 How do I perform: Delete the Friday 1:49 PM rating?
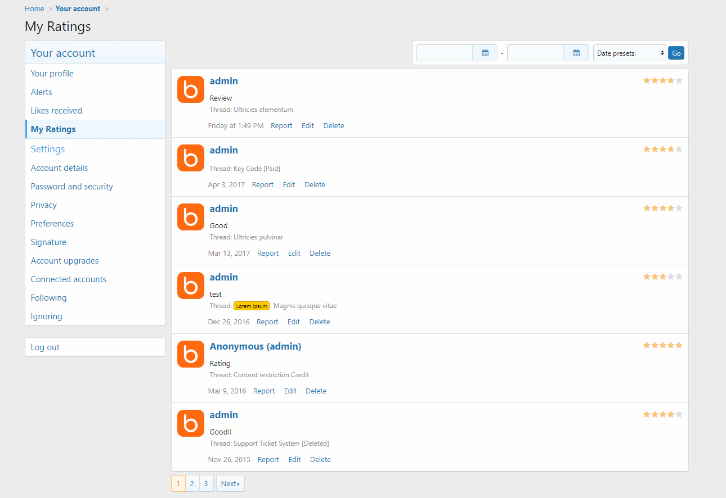334,126
